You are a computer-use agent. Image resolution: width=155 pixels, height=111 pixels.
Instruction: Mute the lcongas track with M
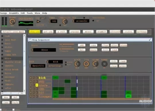31,96
